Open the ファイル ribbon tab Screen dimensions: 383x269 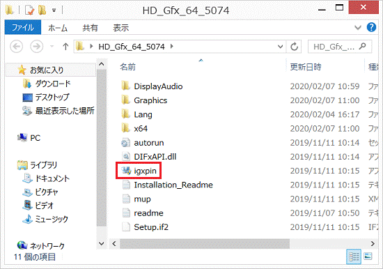pos(23,27)
